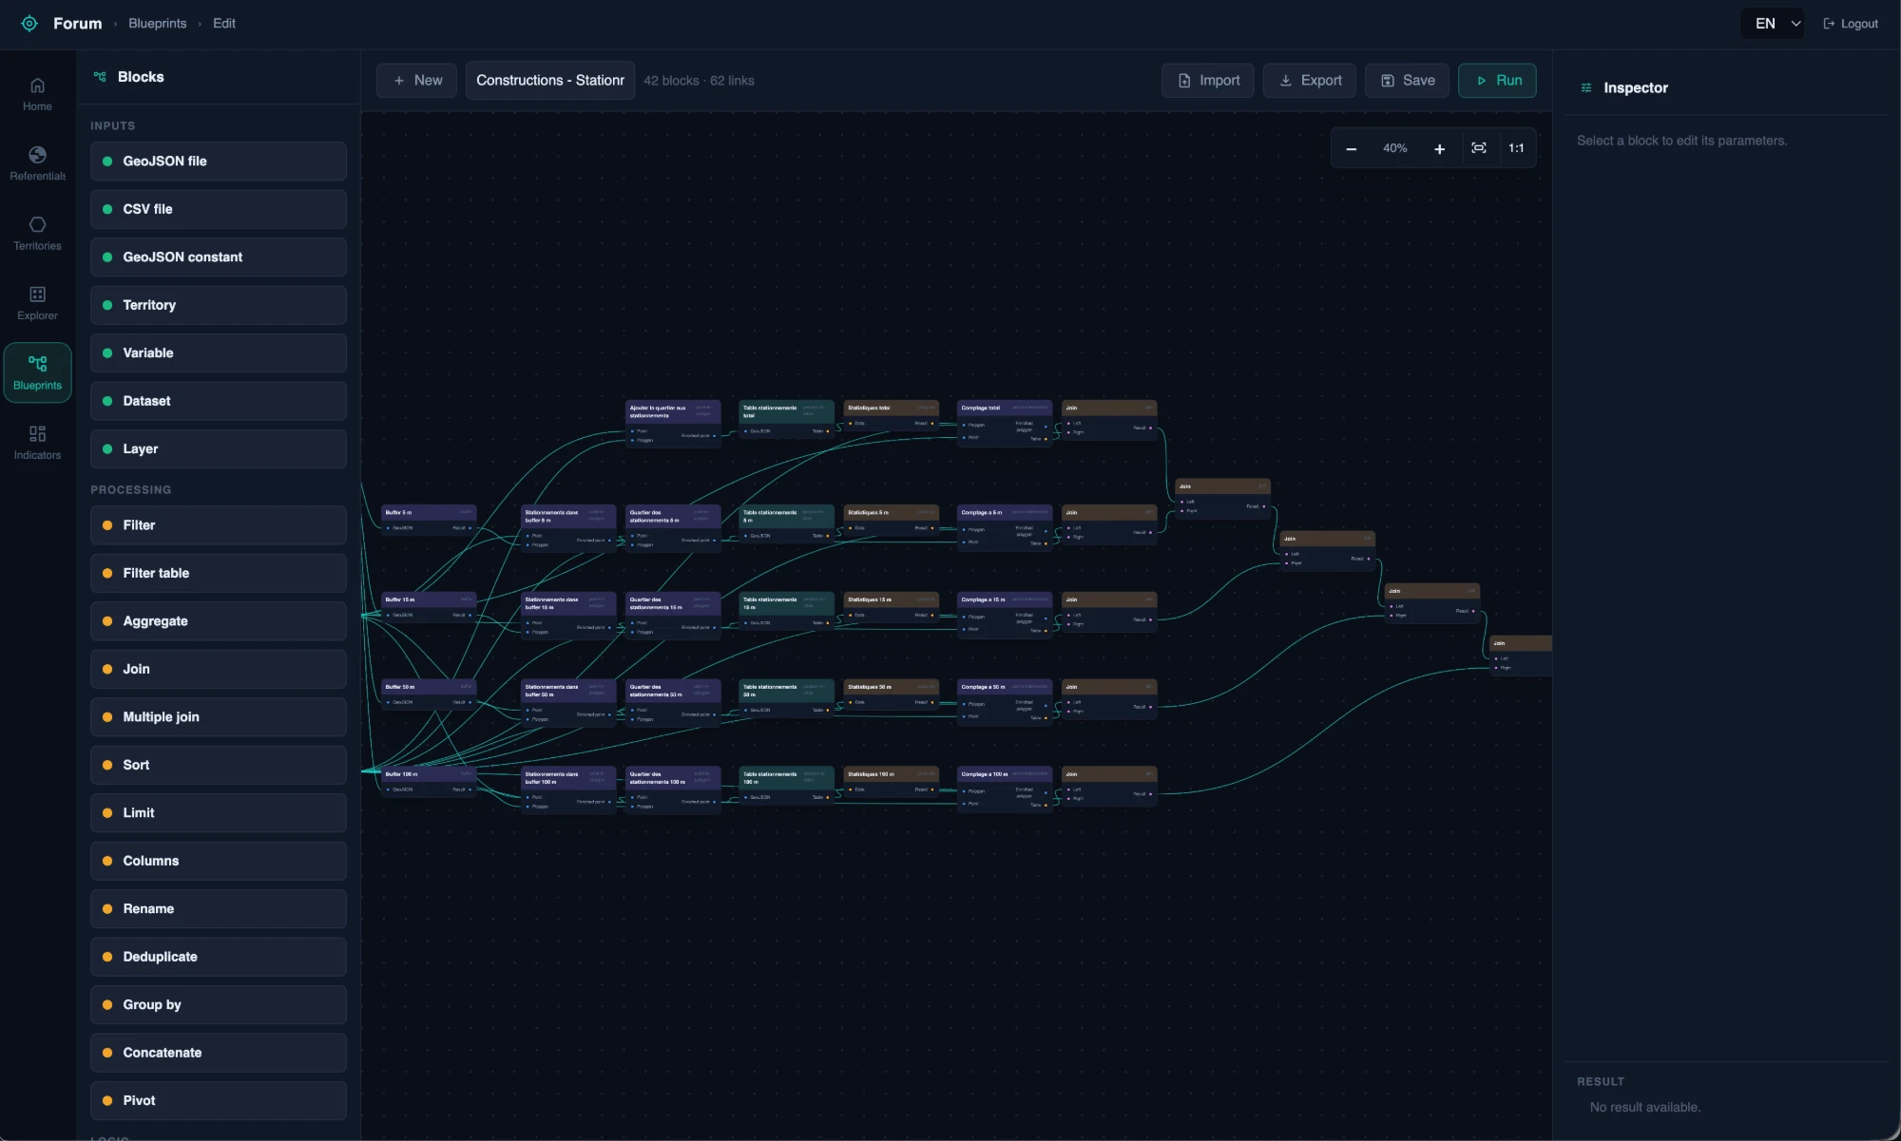This screenshot has height=1141, width=1901.
Task: Add a Sort block
Action: pyautogui.click(x=219, y=765)
